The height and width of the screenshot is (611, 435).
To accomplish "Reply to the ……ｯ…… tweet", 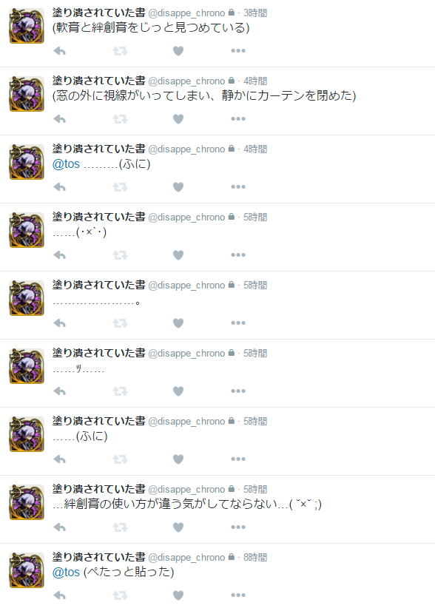I will pyautogui.click(x=60, y=391).
